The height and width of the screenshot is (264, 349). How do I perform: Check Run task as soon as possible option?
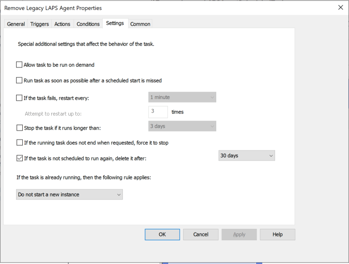point(19,81)
